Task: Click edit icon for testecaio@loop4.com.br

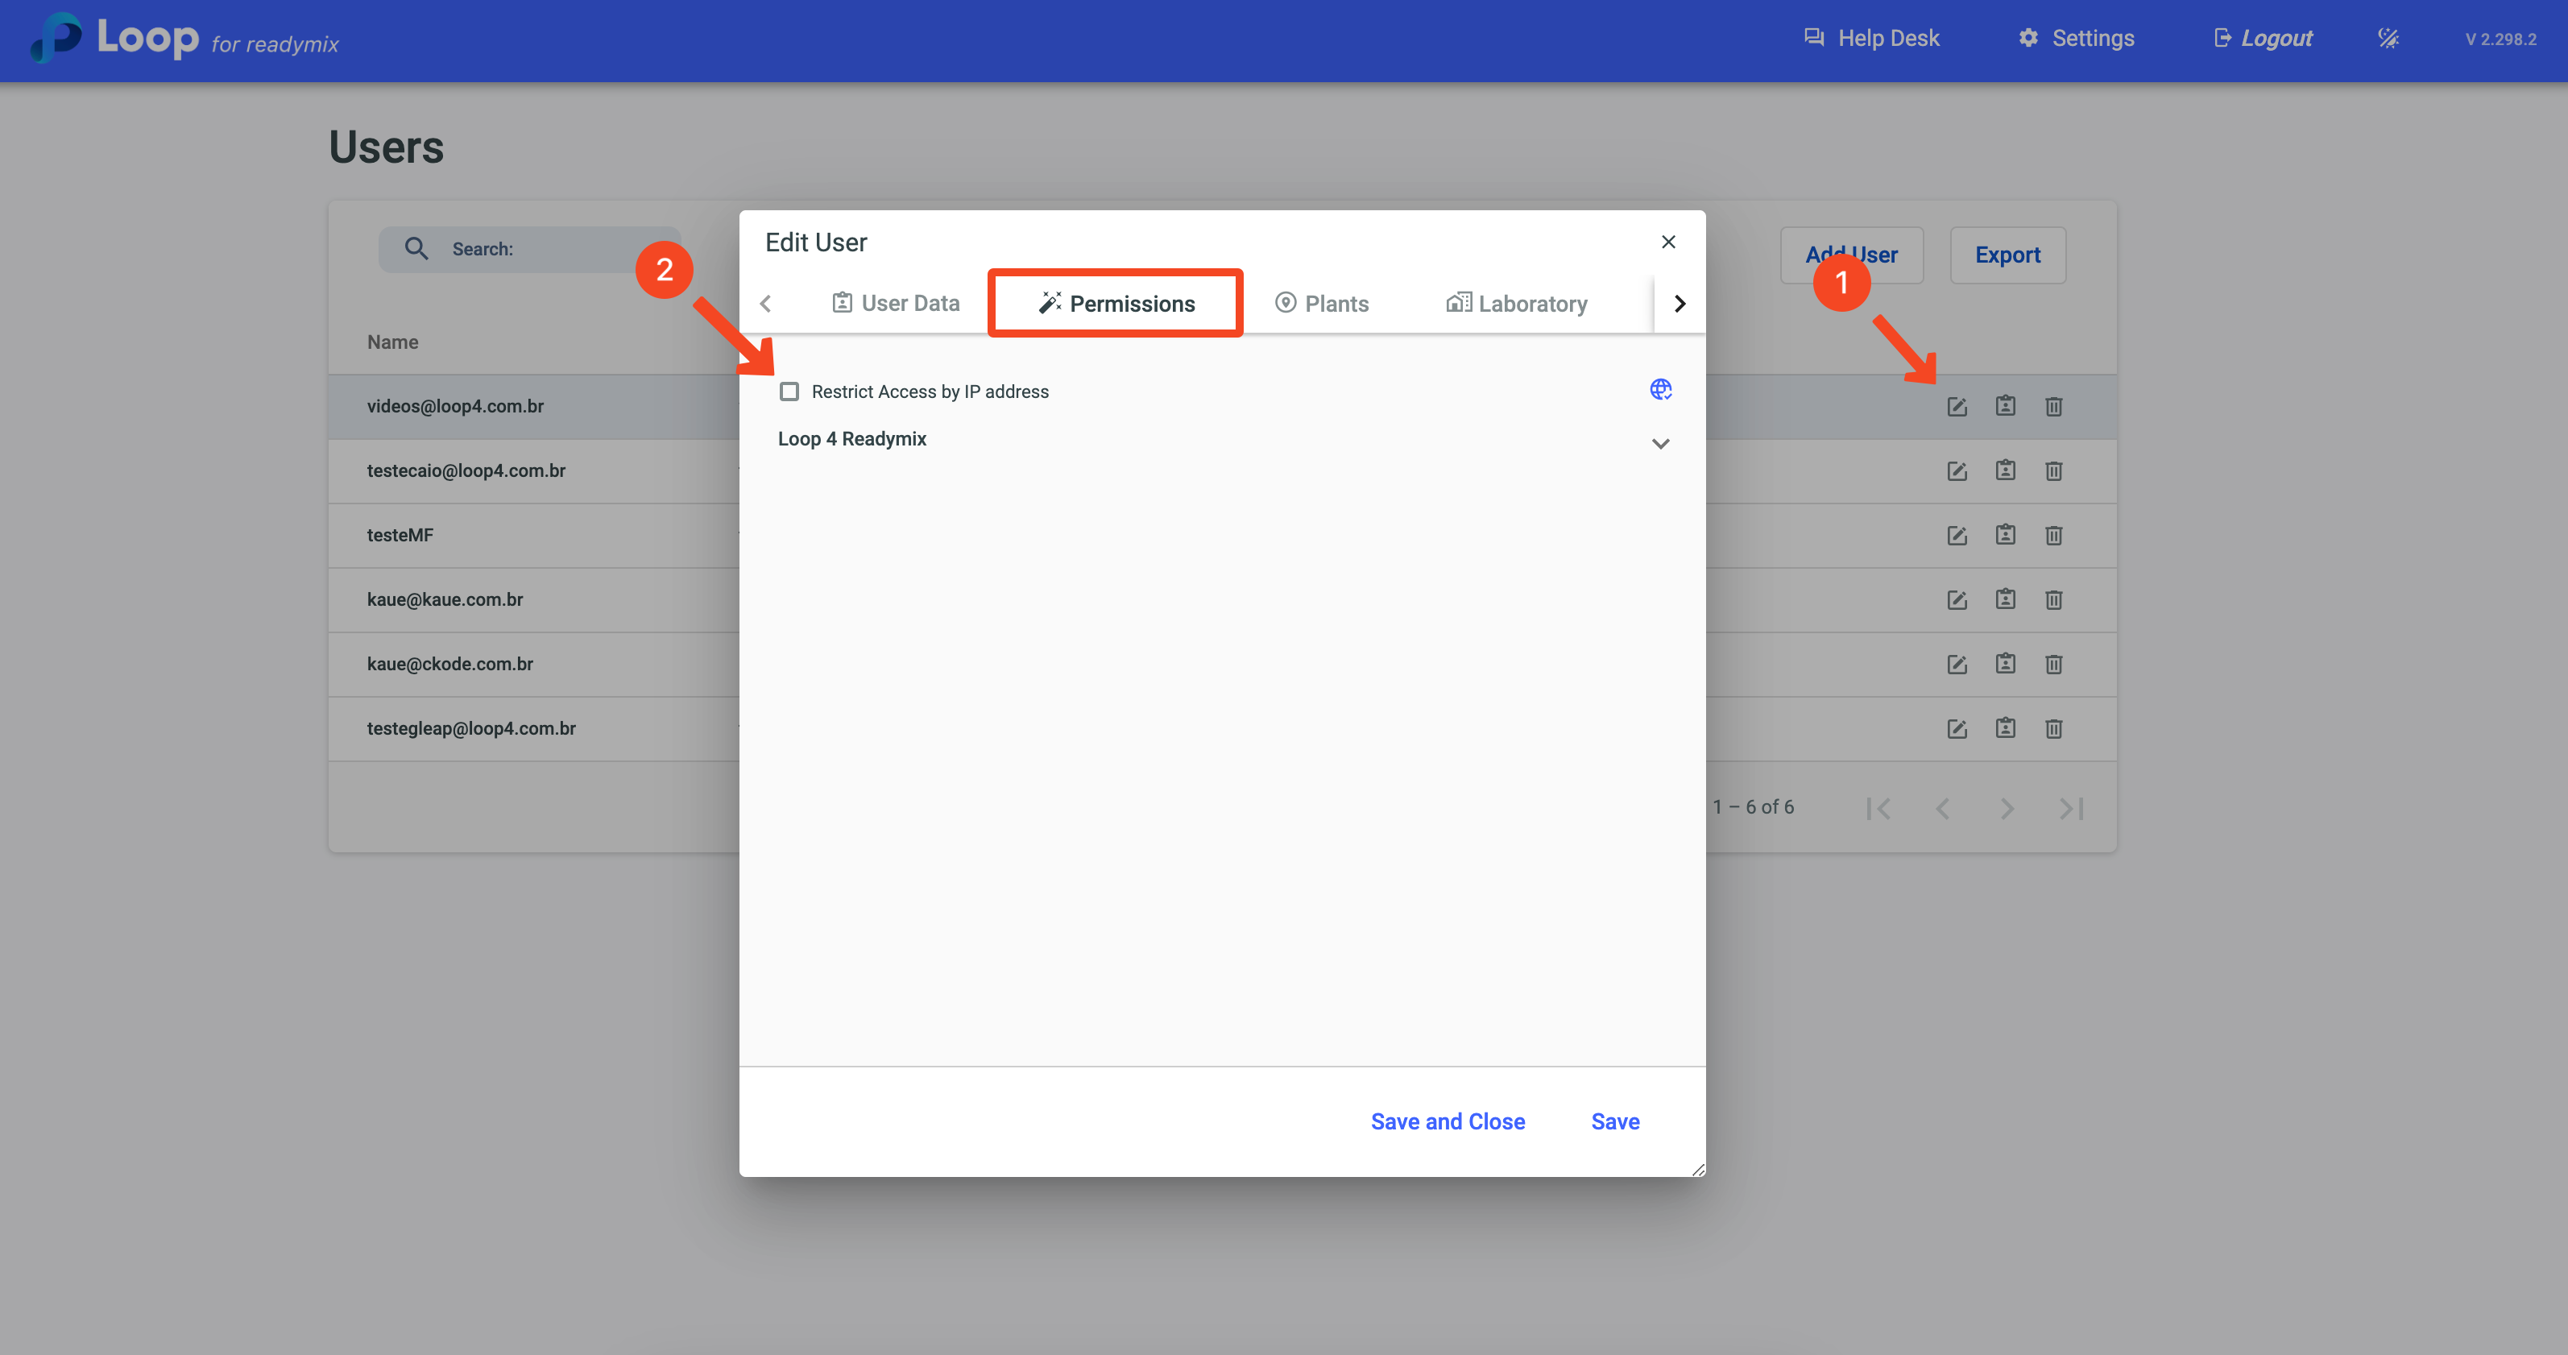Action: [x=1957, y=470]
